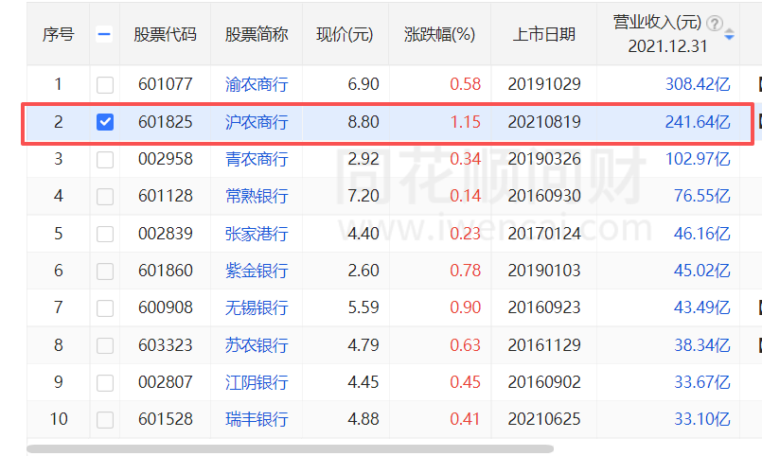The image size is (762, 456).
Task: Click listing date 20210819
Action: click(544, 122)
